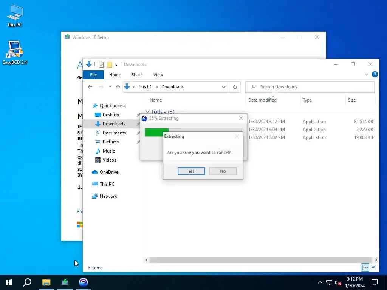Image resolution: width=387 pixels, height=290 pixels.
Task: Expand address bar history dropdown
Action: 224,87
